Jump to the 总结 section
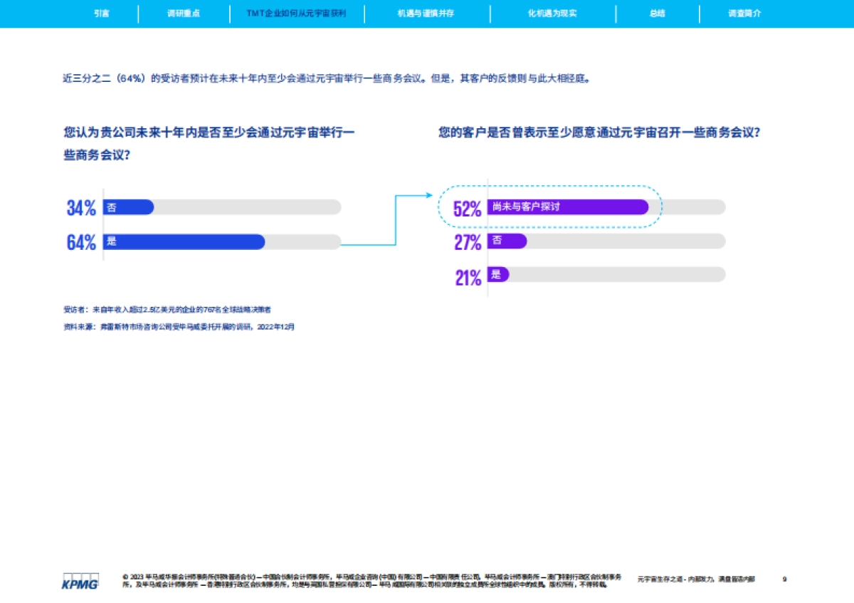 pos(657,14)
